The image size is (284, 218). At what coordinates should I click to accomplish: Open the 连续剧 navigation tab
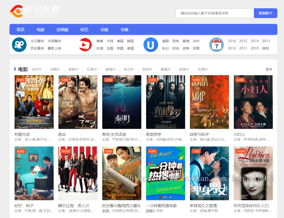click(62, 30)
